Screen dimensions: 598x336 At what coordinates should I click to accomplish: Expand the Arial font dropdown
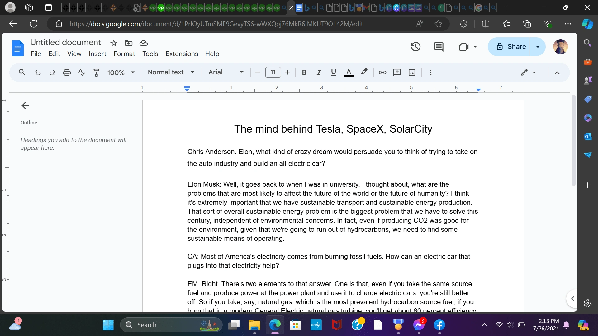226,72
